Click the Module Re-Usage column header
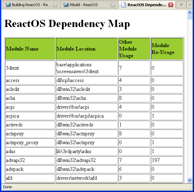This screenshot has height=192, width=194. point(167,49)
